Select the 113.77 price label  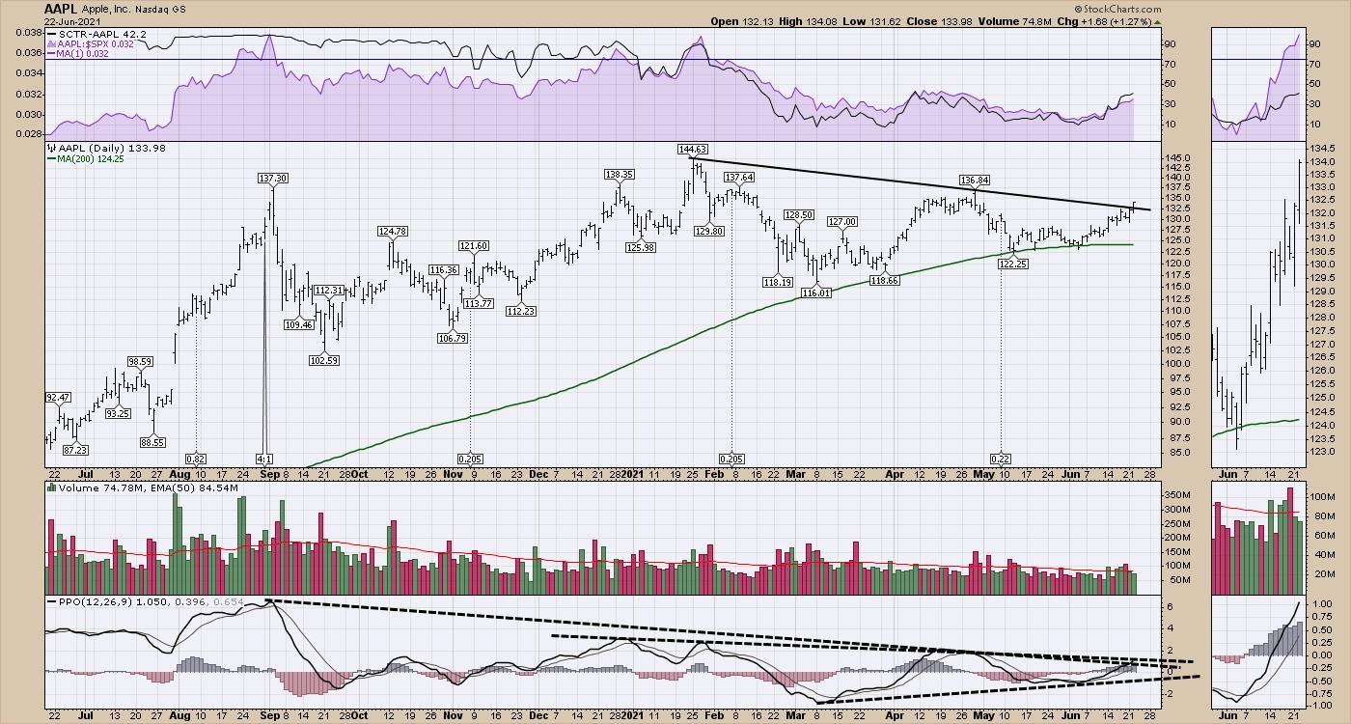pyautogui.click(x=479, y=303)
